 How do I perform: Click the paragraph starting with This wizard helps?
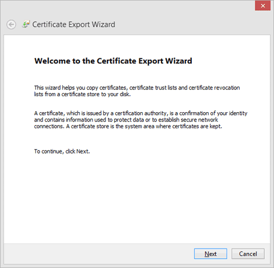coord(137,91)
